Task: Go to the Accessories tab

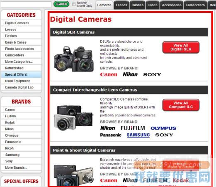Action: click(x=172, y=5)
